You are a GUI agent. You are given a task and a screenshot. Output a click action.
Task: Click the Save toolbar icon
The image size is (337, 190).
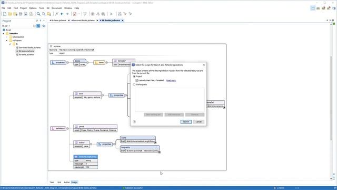pyautogui.click(x=21, y=14)
